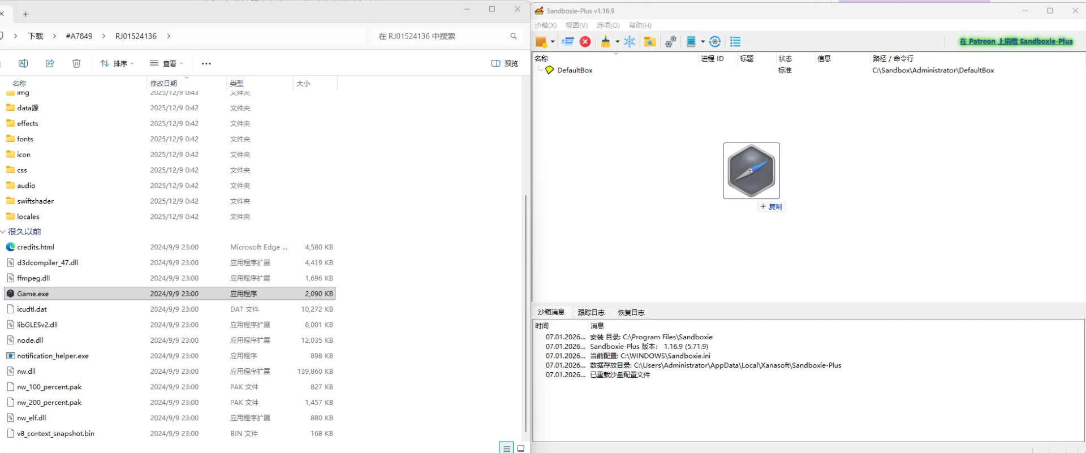The height and width of the screenshot is (453, 1086).
Task: Click the reload configuration icon with circular arrows
Action: (715, 41)
